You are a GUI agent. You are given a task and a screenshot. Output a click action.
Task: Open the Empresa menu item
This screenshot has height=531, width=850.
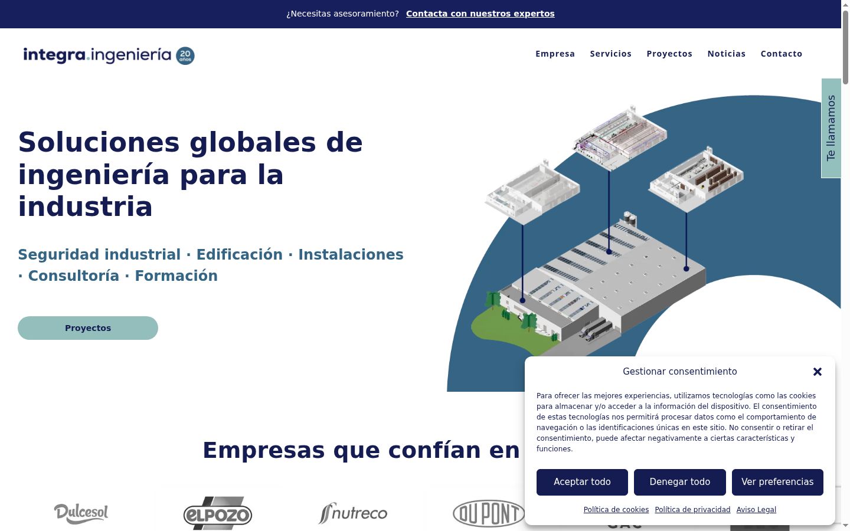(555, 54)
